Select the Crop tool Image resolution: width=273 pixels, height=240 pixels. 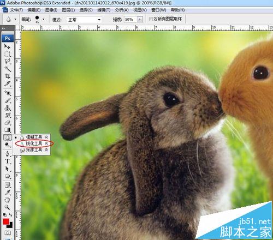[7, 76]
